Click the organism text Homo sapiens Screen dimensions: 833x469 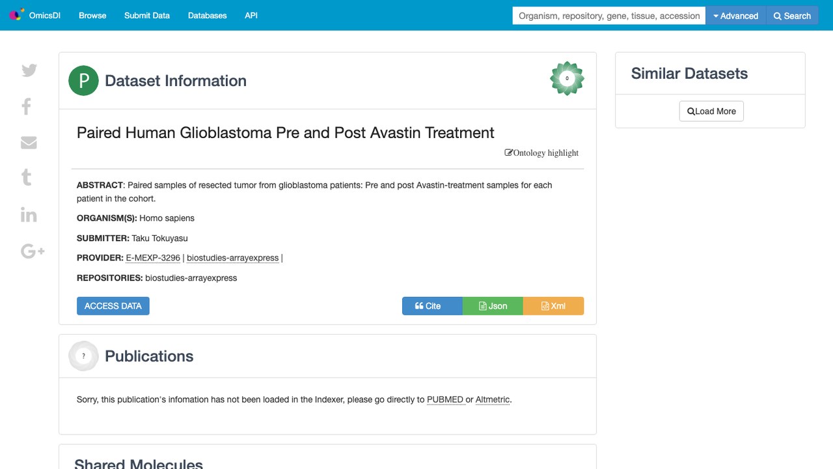point(167,218)
